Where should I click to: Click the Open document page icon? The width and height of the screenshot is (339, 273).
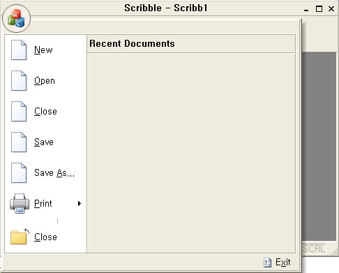[19, 80]
